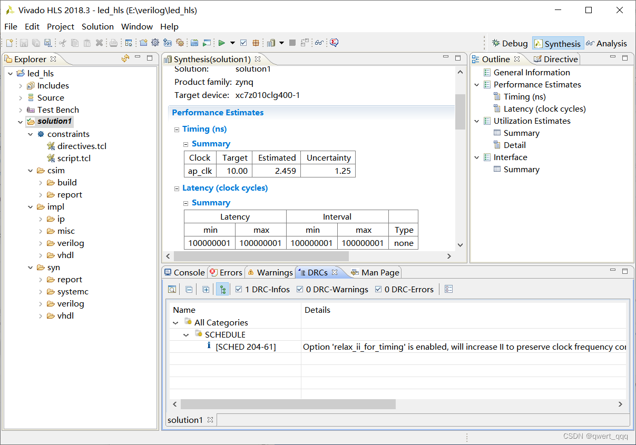The image size is (636, 445).
Task: Click the icon right of Print
Action: point(129,43)
